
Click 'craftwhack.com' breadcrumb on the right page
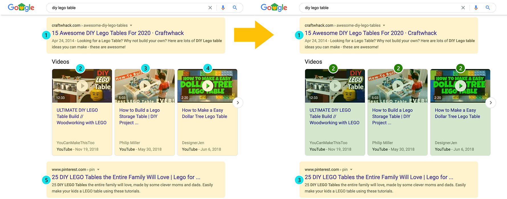(319, 25)
